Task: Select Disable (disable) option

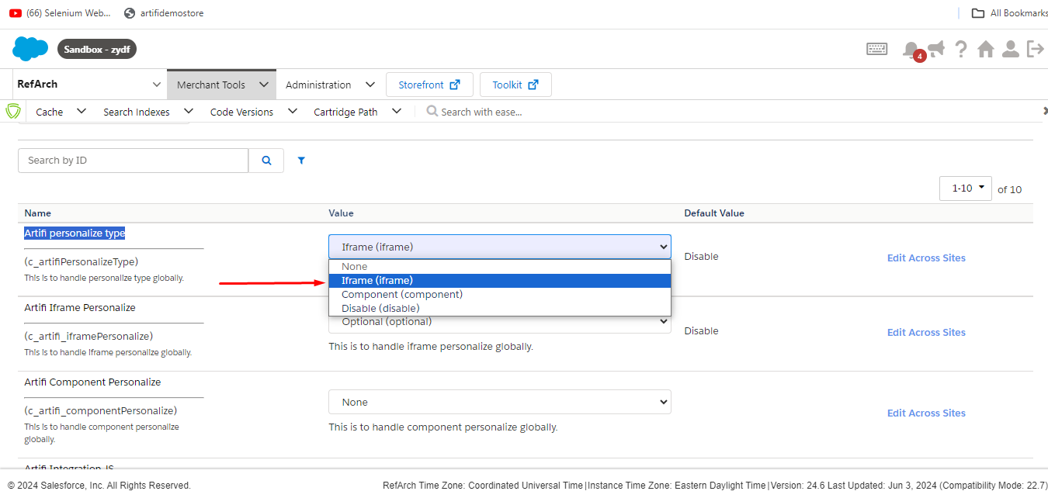Action: coord(499,308)
